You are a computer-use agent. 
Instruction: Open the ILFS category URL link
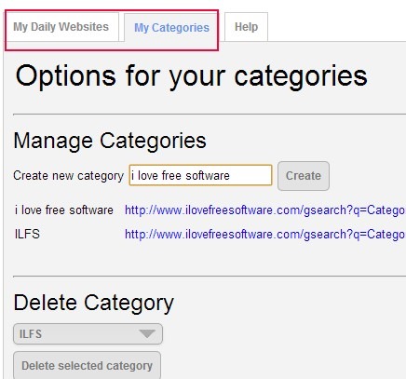(265, 234)
